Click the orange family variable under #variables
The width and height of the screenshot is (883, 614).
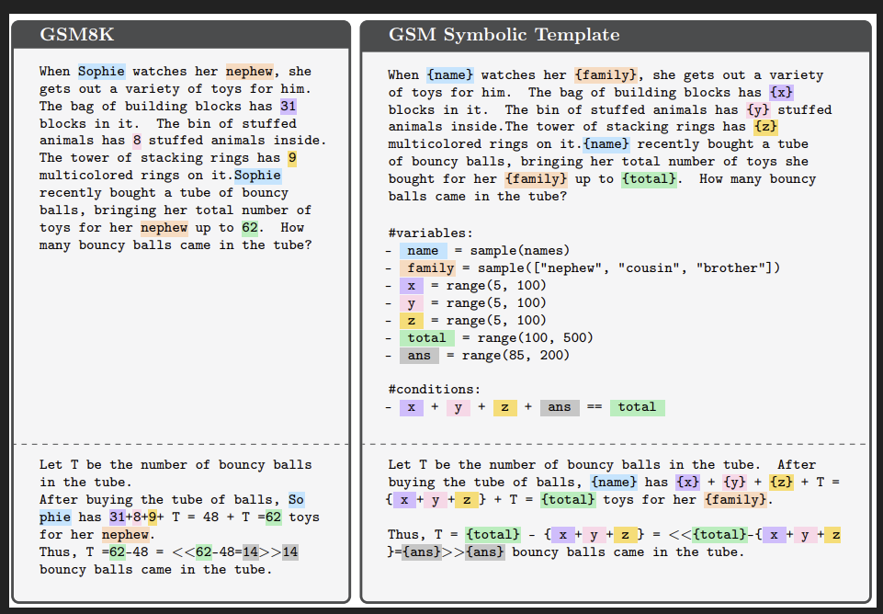coord(430,268)
